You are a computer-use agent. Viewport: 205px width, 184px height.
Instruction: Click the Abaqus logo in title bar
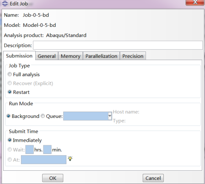(5, 4)
